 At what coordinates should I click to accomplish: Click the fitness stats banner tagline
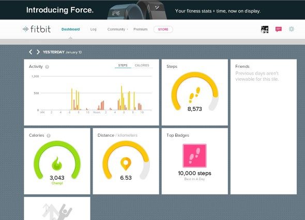coord(218,11)
